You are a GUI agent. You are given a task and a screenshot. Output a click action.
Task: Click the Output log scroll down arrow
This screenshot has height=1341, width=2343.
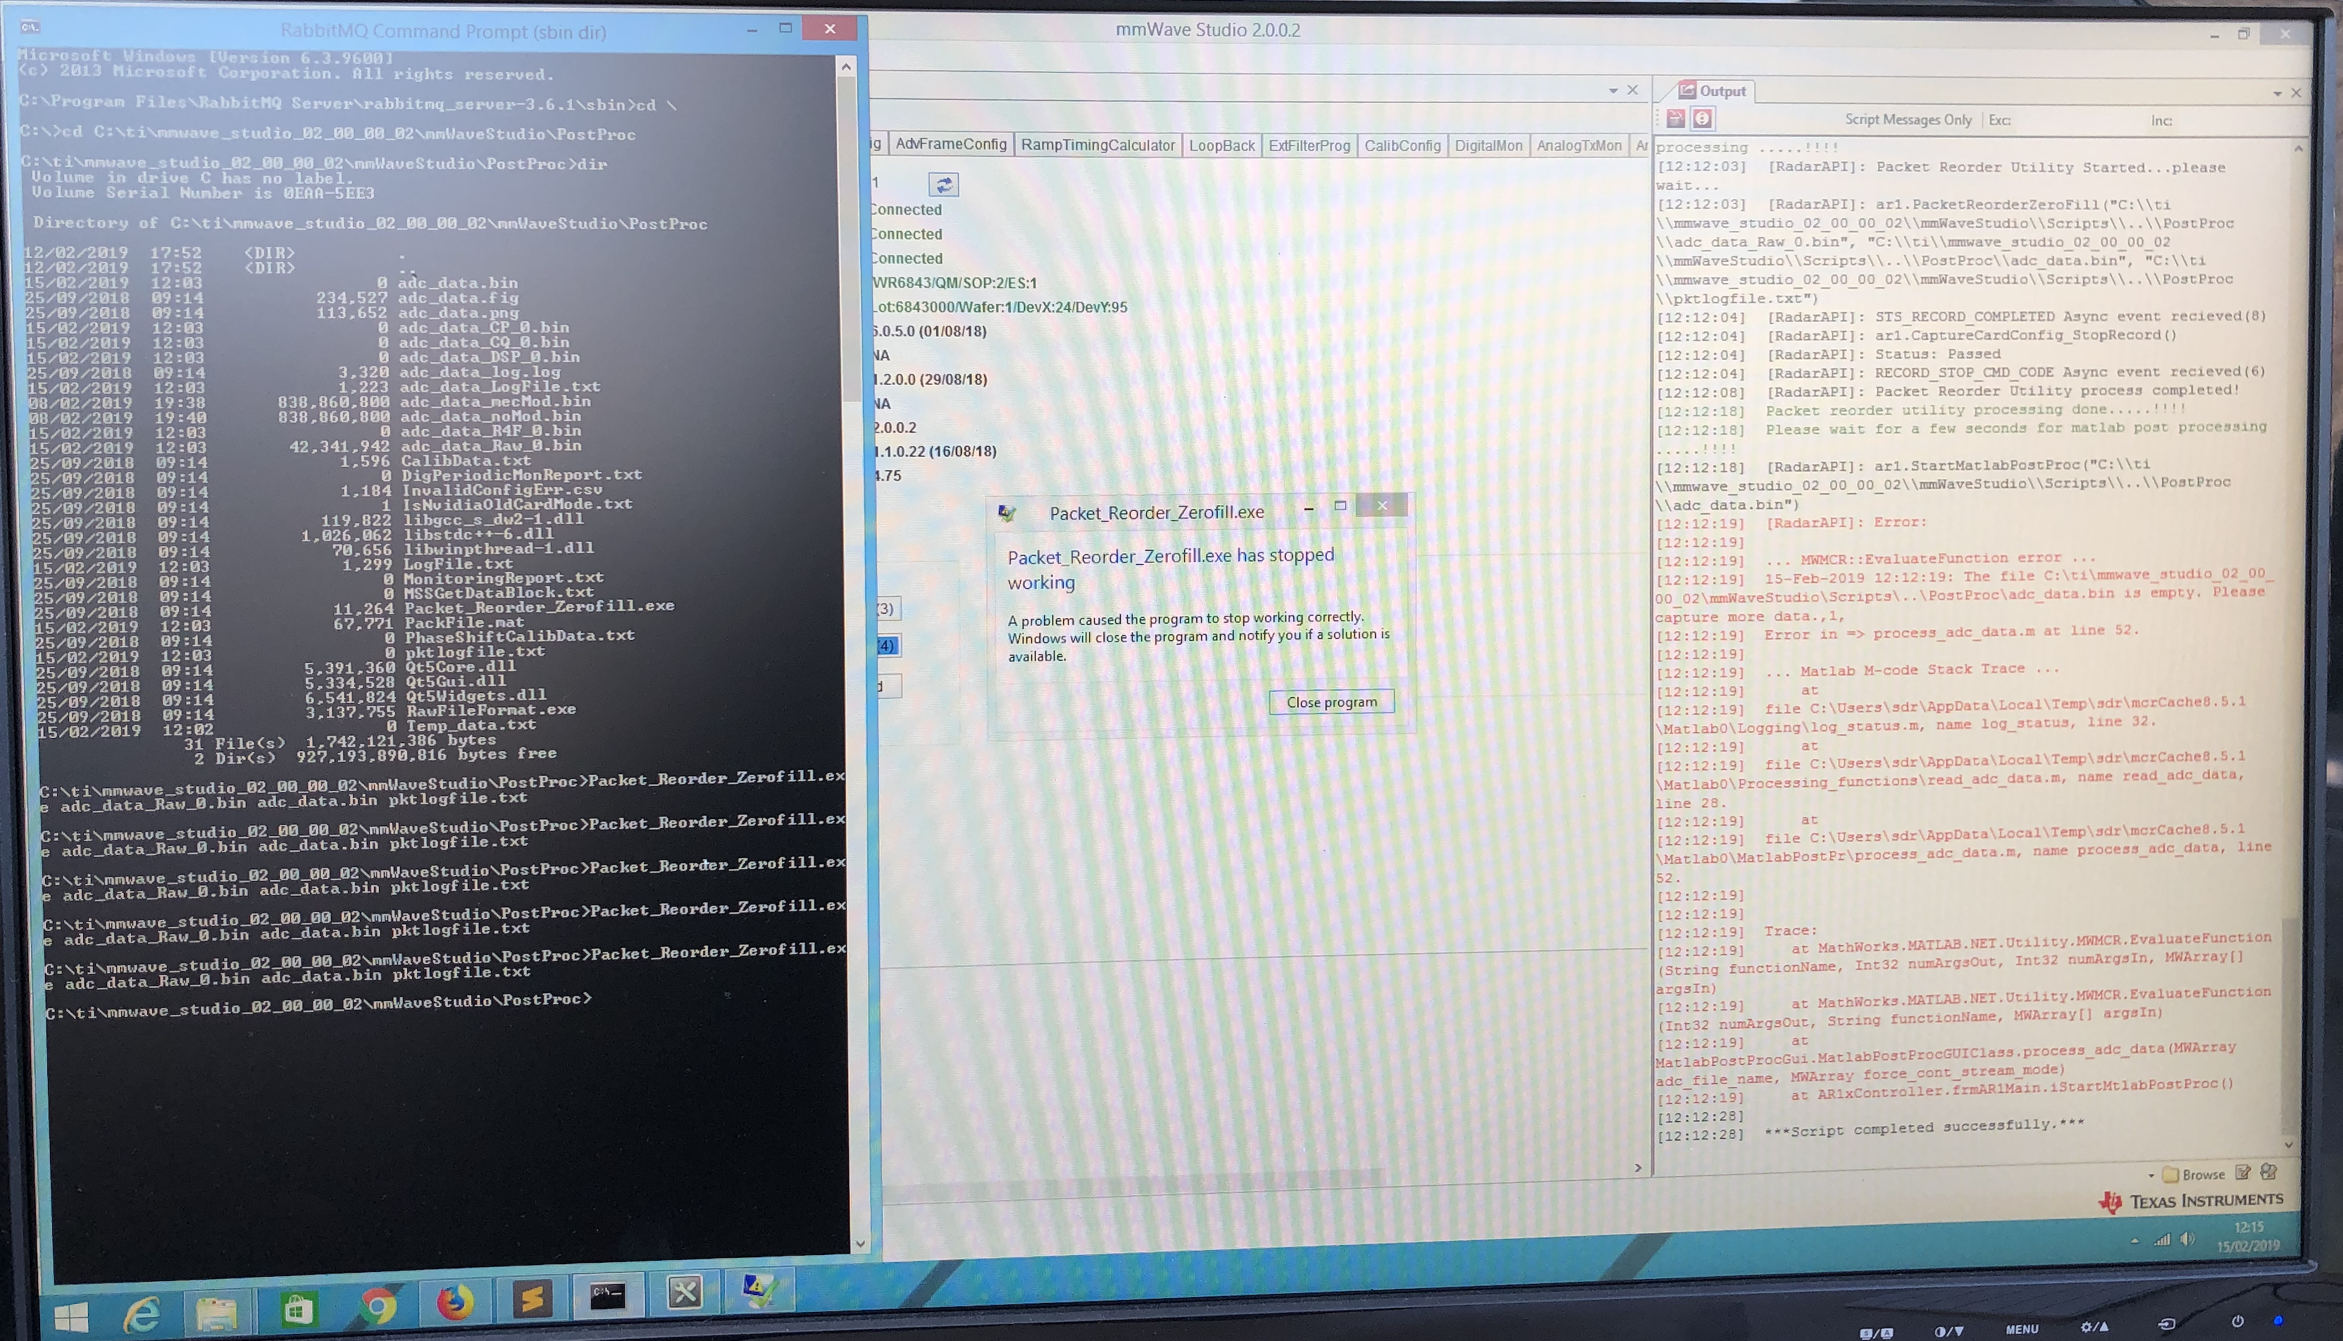tap(2289, 1144)
